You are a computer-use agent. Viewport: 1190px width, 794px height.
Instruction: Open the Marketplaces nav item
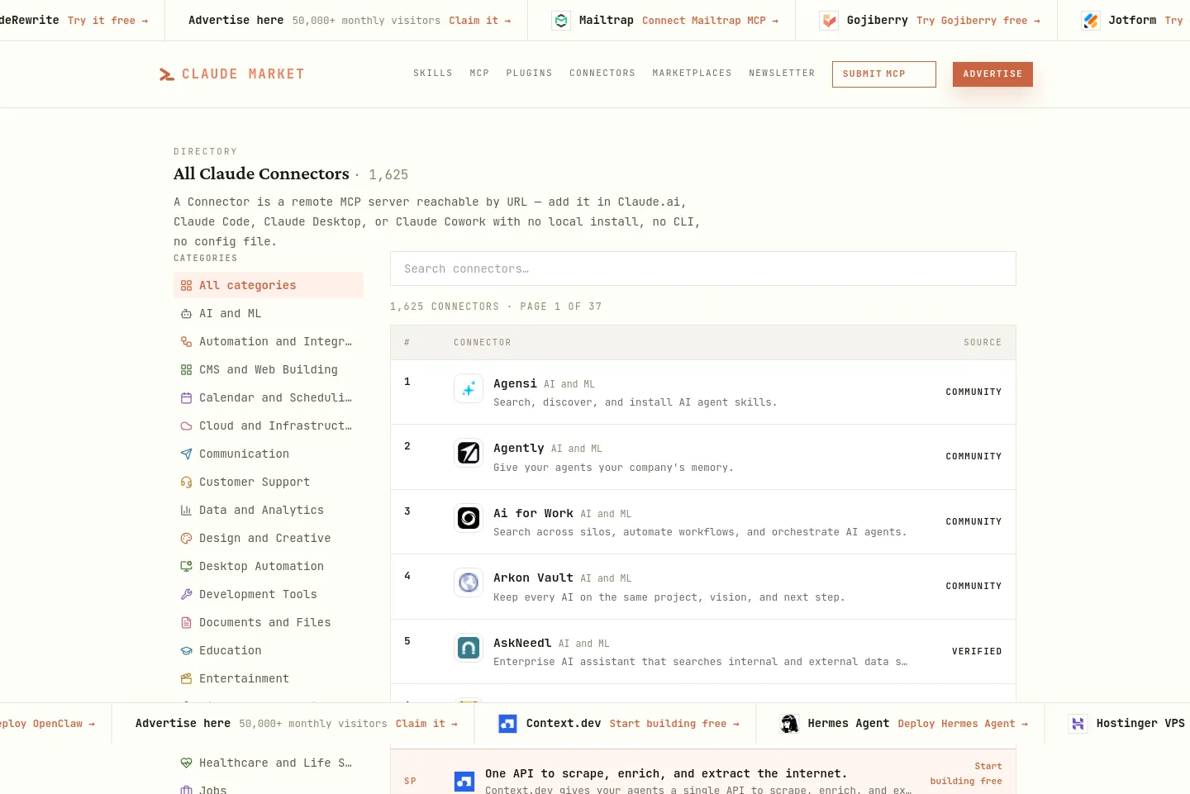tap(692, 74)
